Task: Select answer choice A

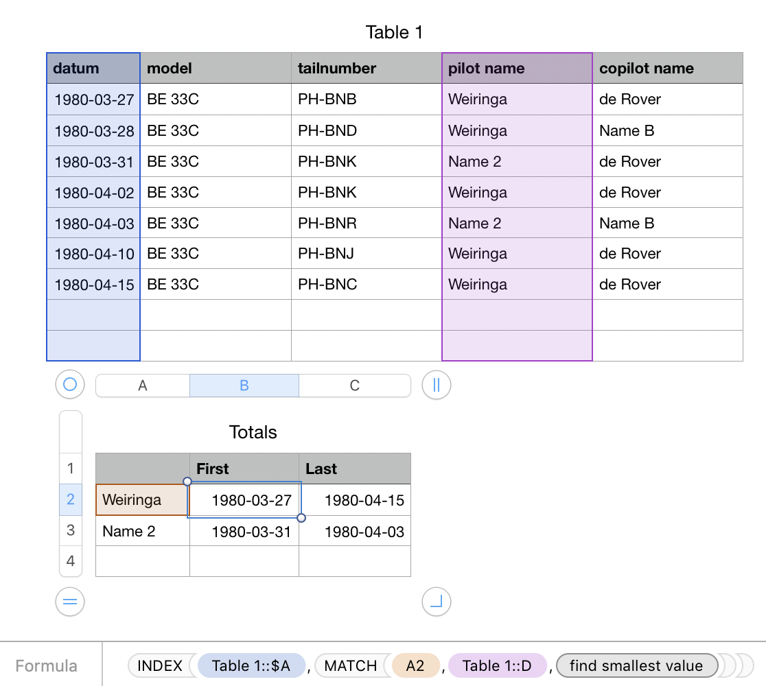Action: (141, 385)
